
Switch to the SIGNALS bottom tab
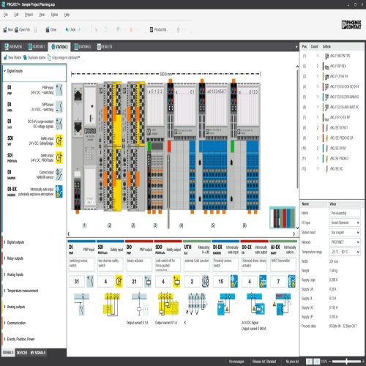(x=8, y=353)
